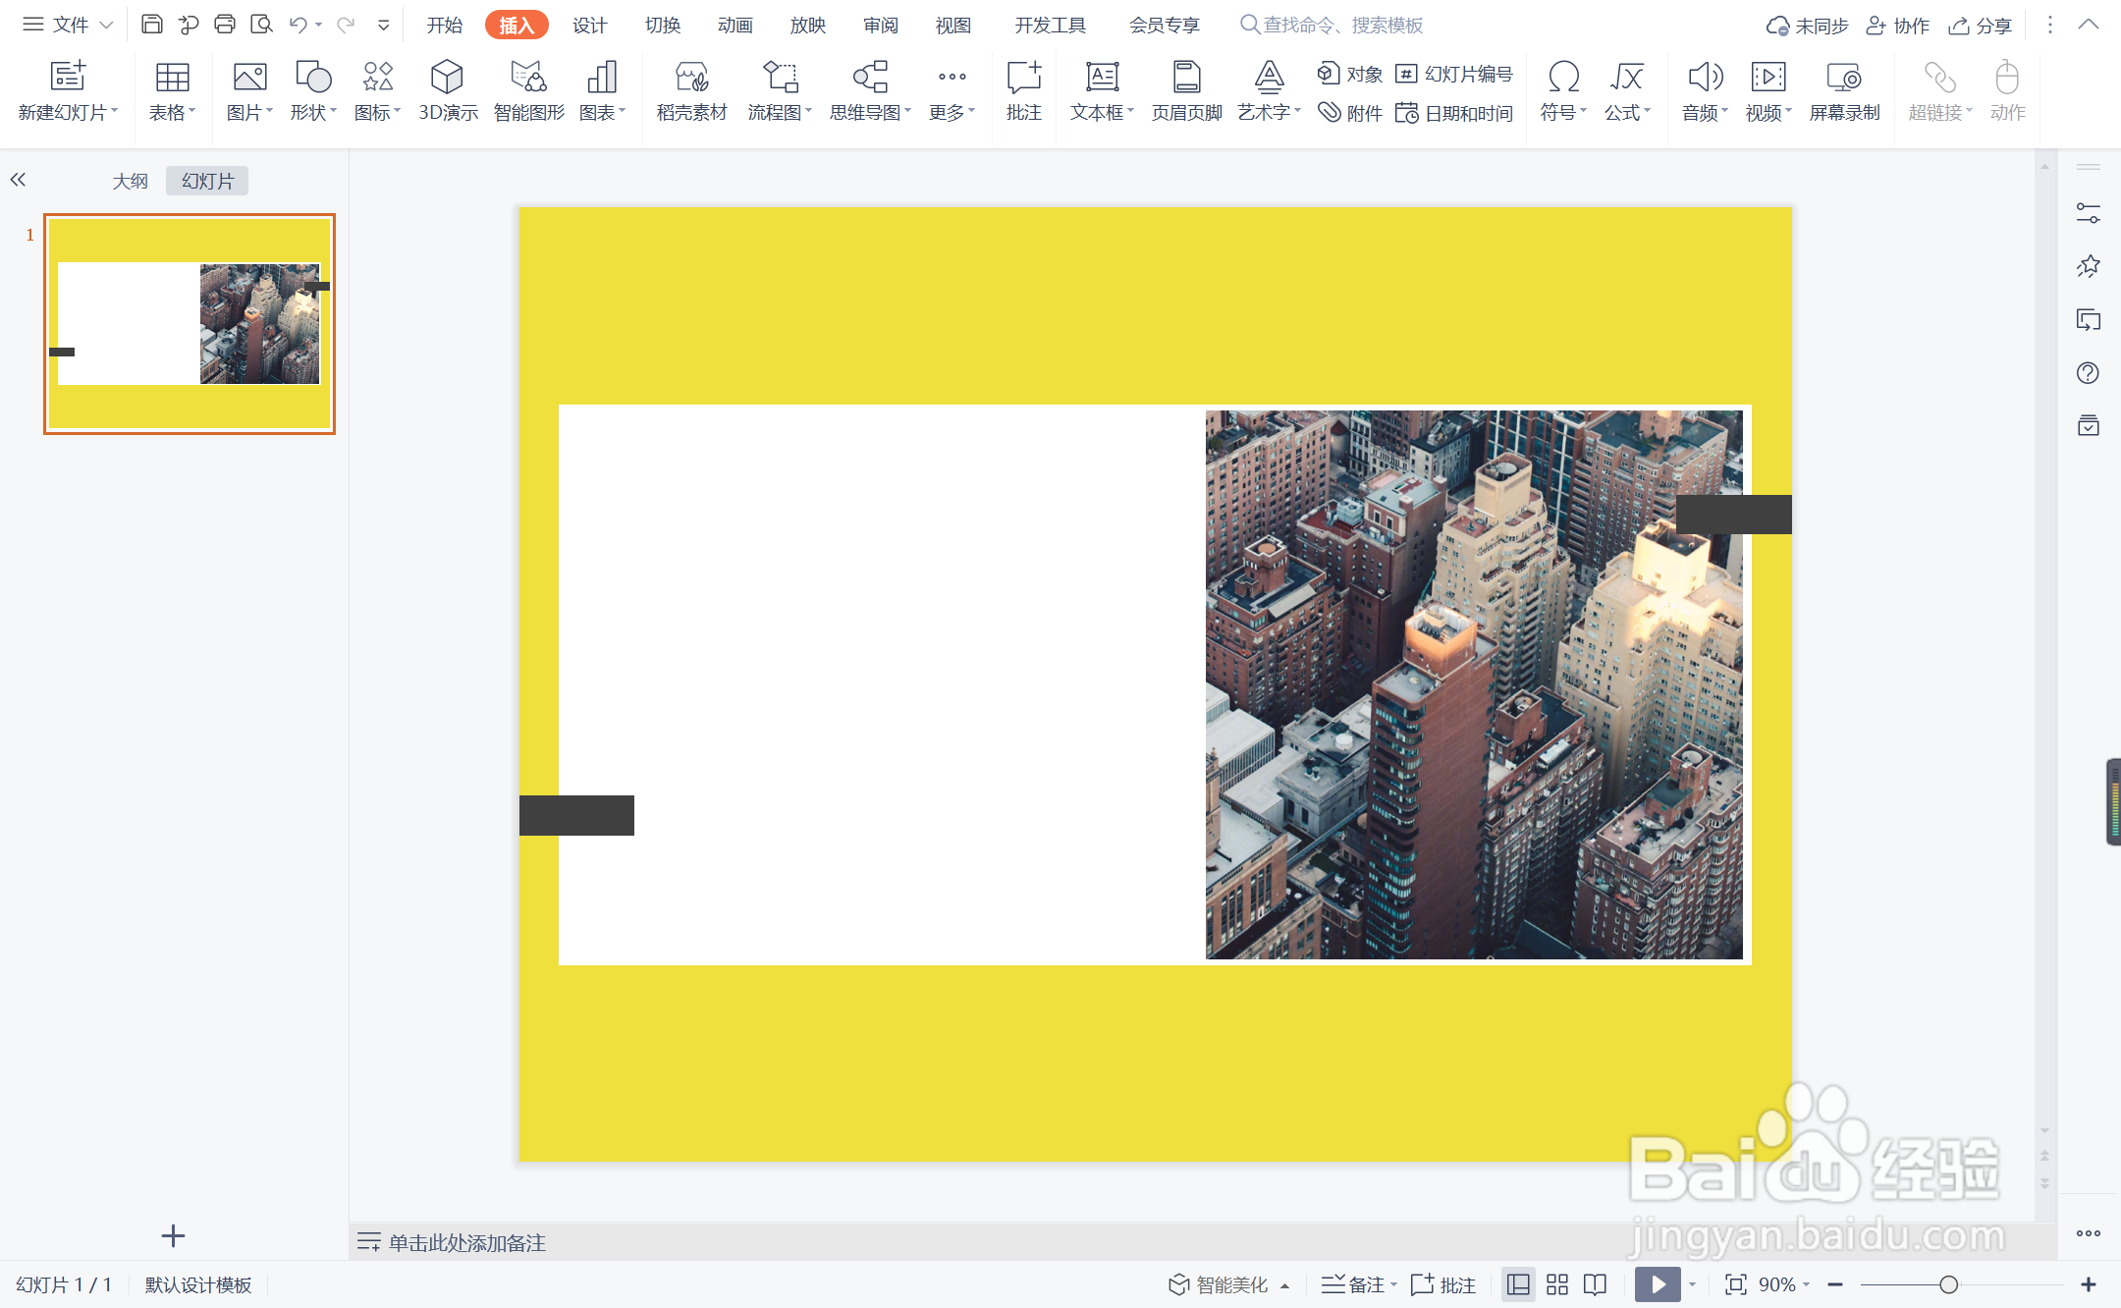
Task: Switch to the 设计 design tab
Action: 589,25
